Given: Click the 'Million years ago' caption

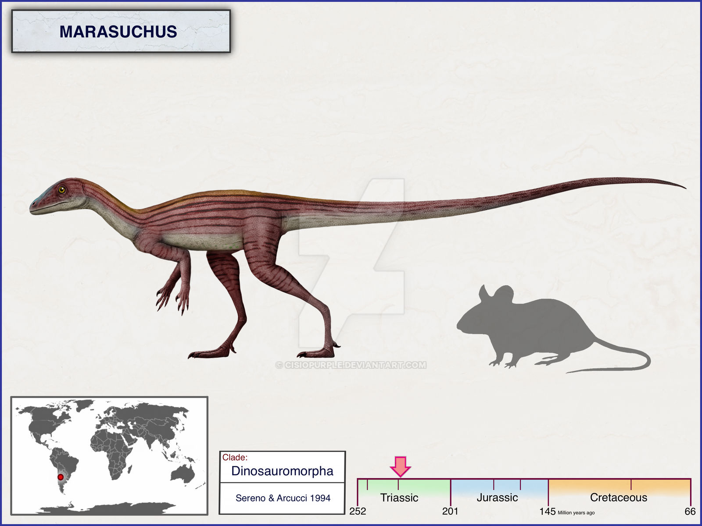Looking at the screenshot, I should pos(576,513).
